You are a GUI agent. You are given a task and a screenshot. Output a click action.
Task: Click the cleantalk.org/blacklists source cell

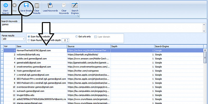point(89,55)
